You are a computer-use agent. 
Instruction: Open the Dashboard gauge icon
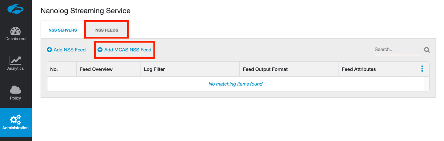click(x=15, y=31)
